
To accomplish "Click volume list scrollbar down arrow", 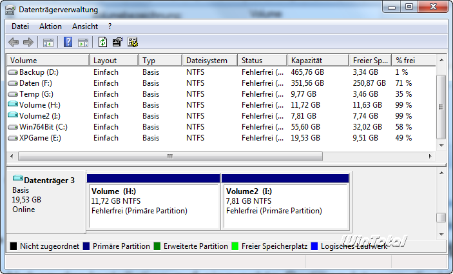I will (441, 146).
